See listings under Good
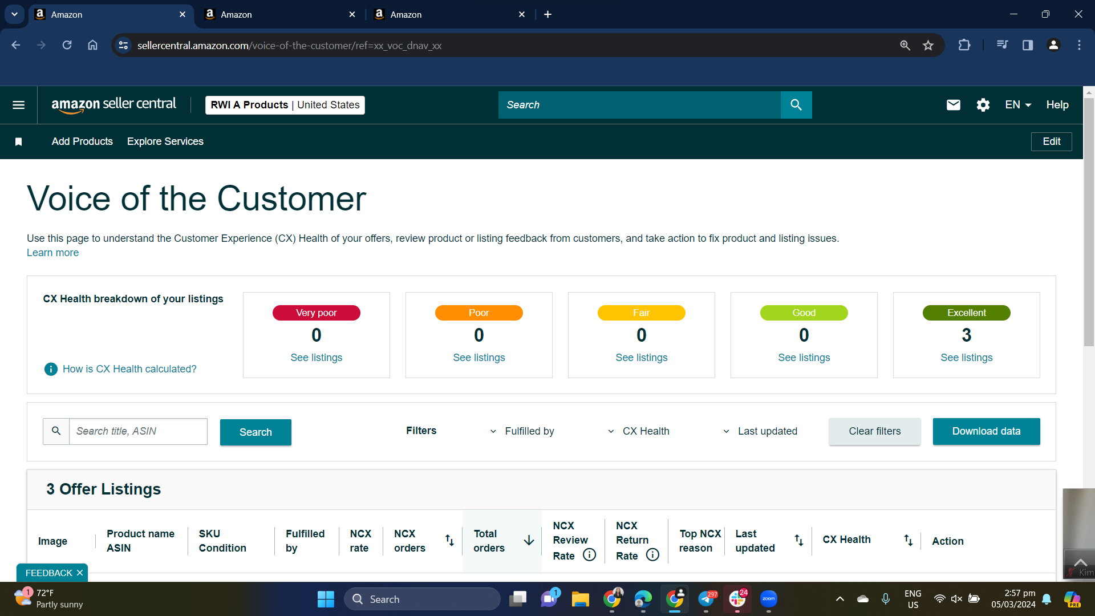The image size is (1095, 616). (804, 358)
